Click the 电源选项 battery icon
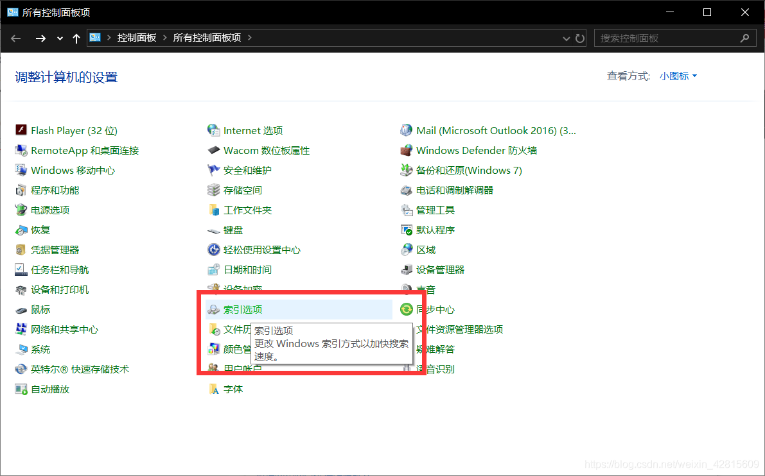Screen dimensions: 765x476 (21, 210)
